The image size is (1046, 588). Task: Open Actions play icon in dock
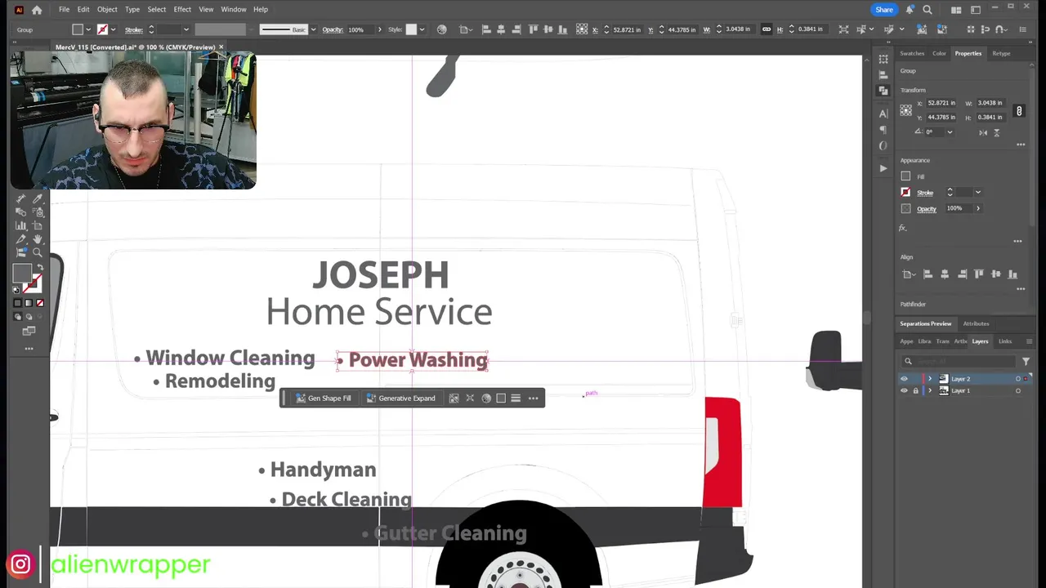coord(883,168)
